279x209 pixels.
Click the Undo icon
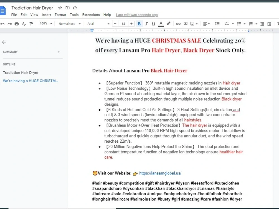(x=3, y=24)
